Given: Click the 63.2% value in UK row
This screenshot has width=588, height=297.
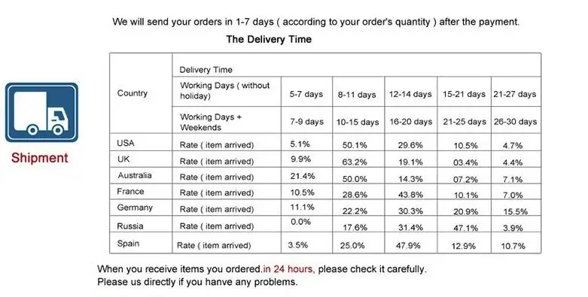Looking at the screenshot, I should pyautogui.click(x=355, y=162).
